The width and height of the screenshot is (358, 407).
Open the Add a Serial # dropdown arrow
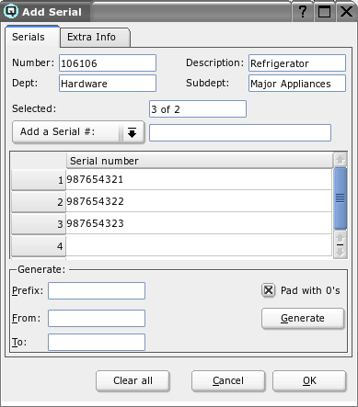[132, 132]
